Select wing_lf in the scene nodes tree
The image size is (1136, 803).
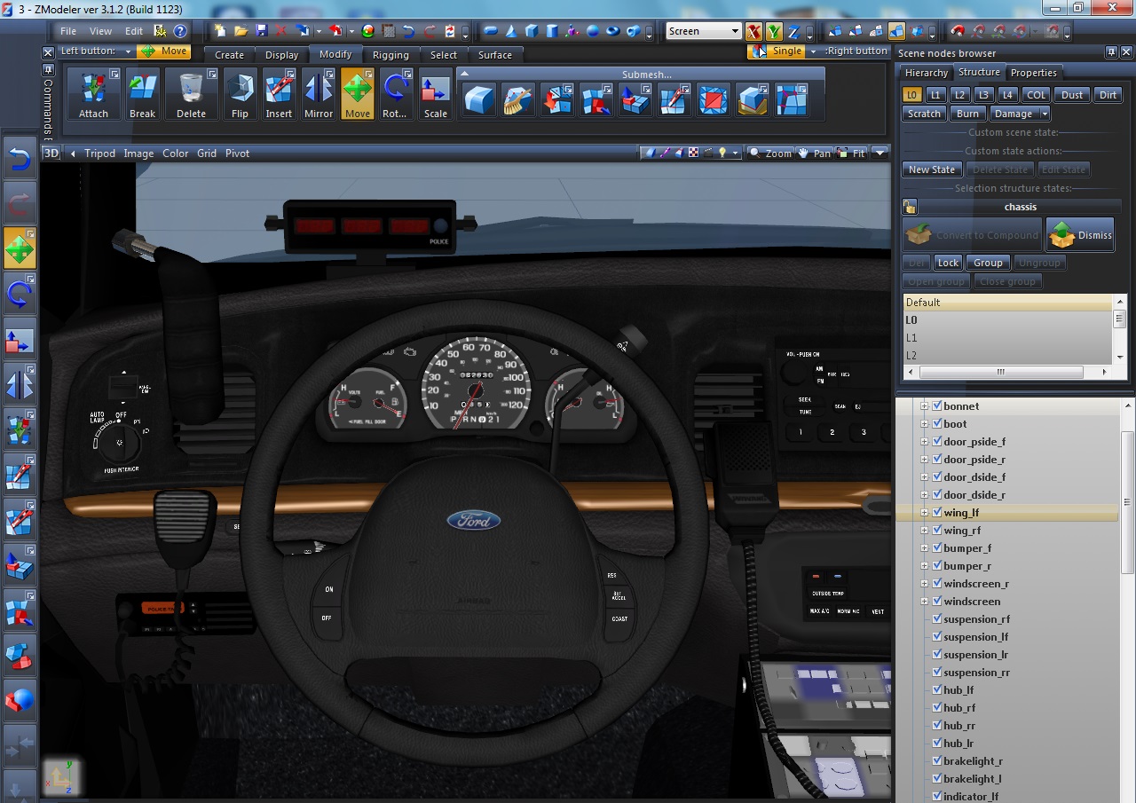(961, 512)
